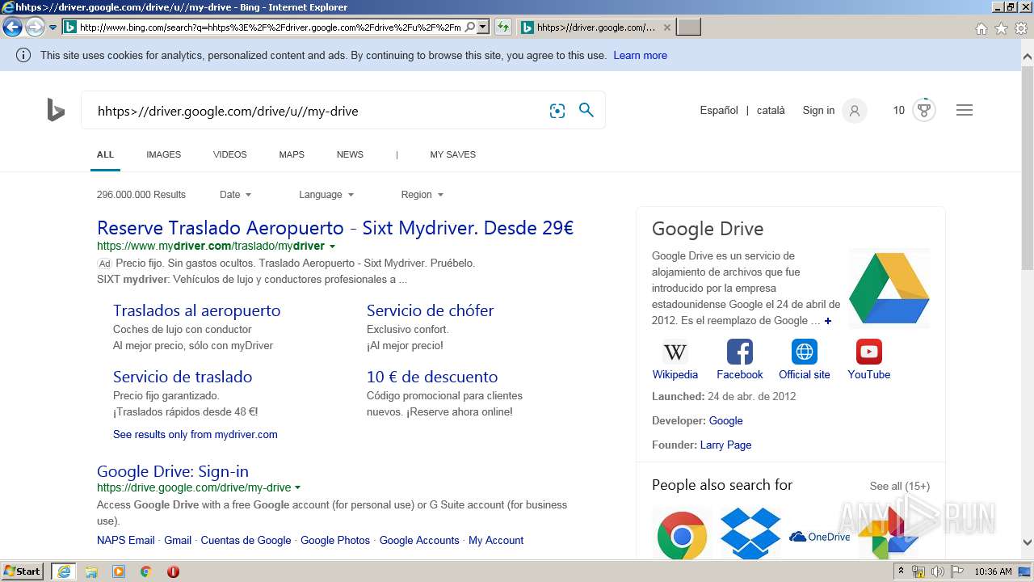
Task: Open the Larry Page founder link
Action: 725,445
